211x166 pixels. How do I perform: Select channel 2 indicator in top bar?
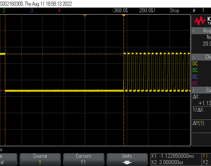point(4,10)
